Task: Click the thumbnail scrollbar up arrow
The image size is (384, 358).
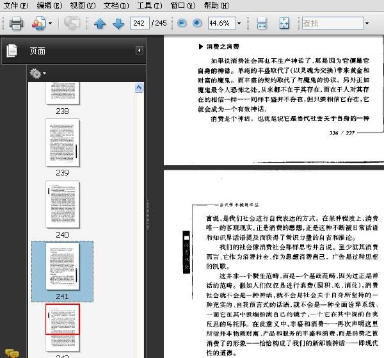Action: pos(139,88)
